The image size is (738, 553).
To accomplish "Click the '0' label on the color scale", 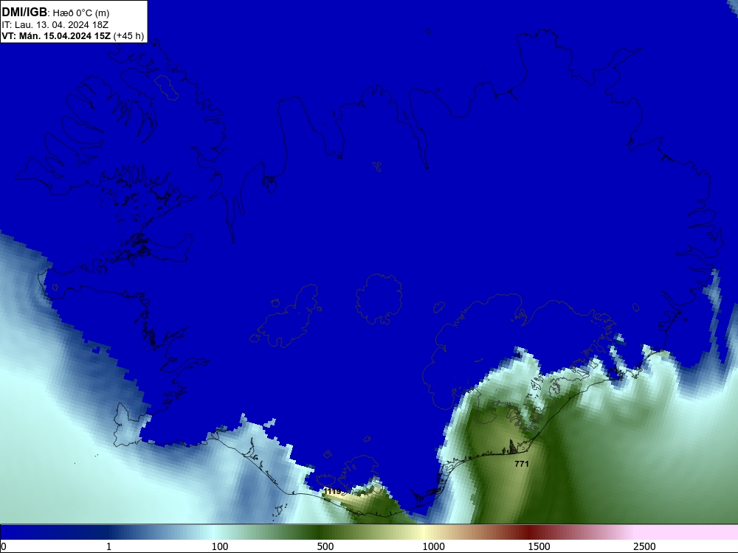I will pos(4,546).
